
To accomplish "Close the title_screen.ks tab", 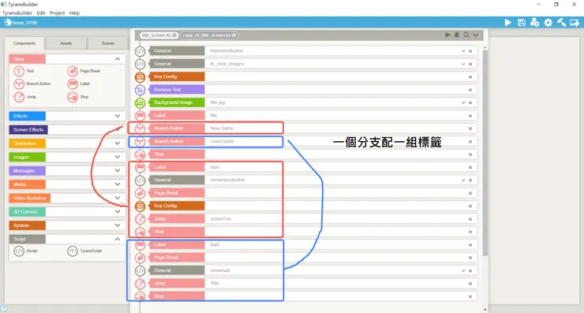I will click(x=174, y=35).
